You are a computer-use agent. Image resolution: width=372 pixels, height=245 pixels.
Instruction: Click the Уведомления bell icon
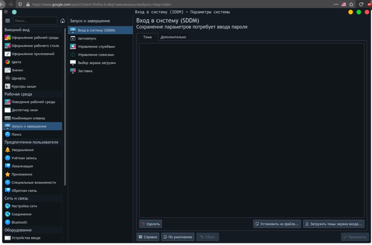[x=8, y=150]
